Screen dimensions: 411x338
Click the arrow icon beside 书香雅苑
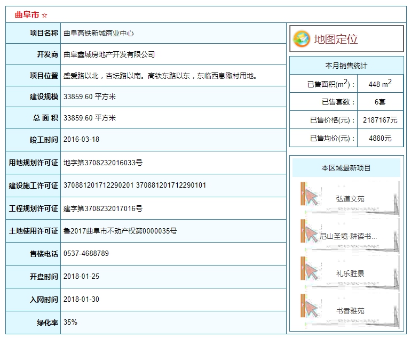coord(311,309)
